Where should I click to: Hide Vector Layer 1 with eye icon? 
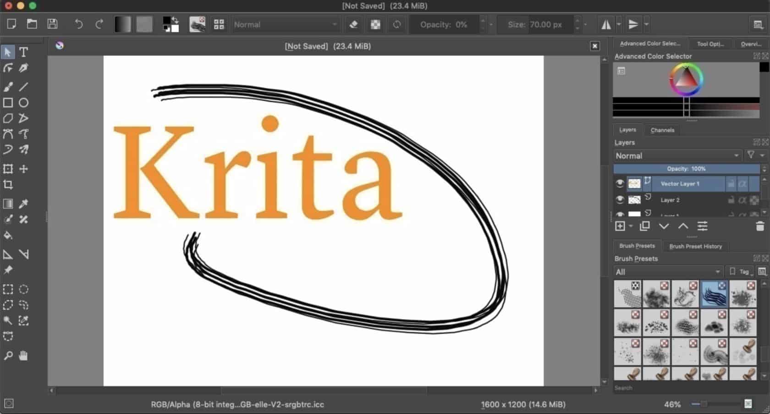tap(620, 183)
